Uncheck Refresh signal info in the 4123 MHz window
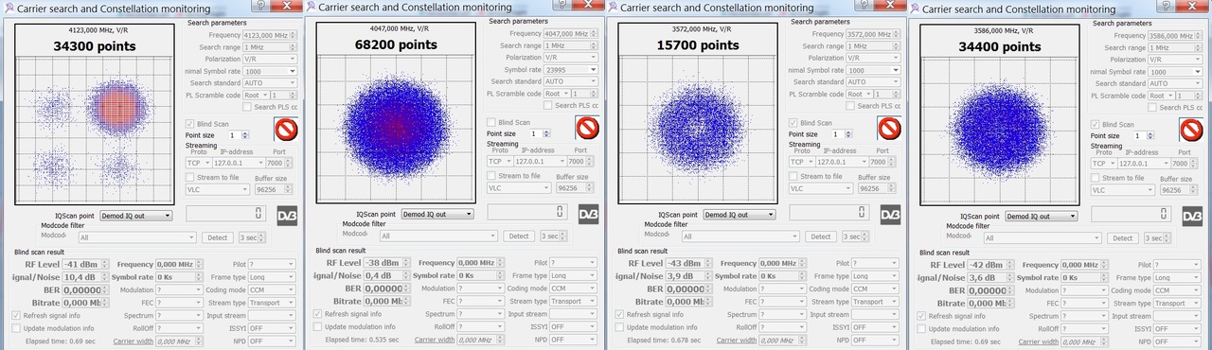Viewport: 1212px width, 350px height. click(17, 315)
